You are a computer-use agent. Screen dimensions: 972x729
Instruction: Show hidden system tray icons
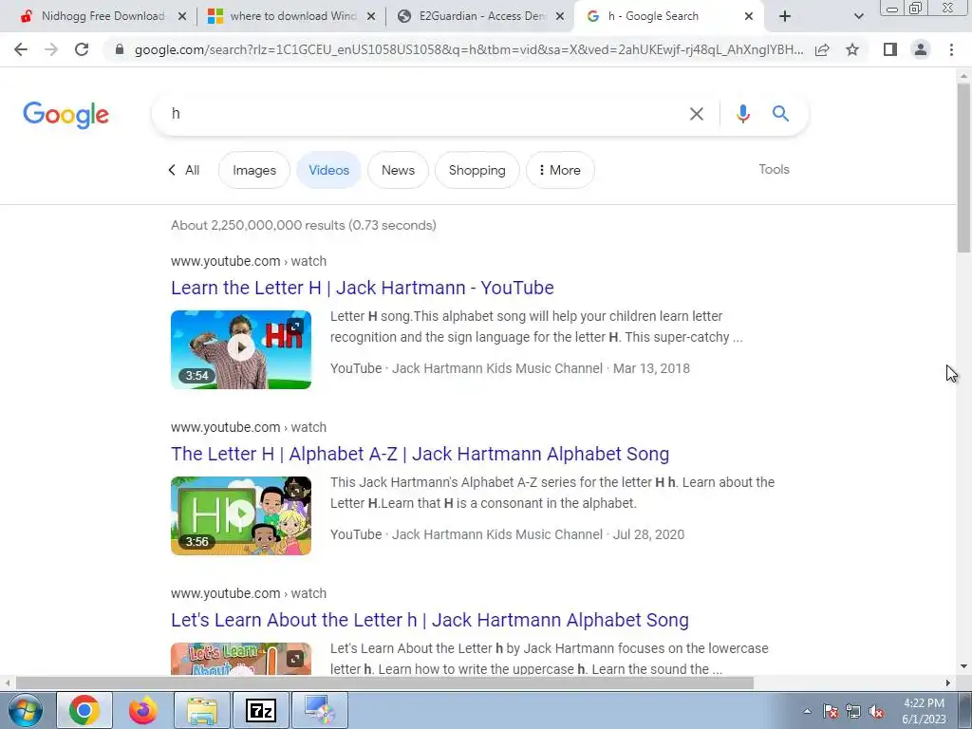click(x=807, y=711)
